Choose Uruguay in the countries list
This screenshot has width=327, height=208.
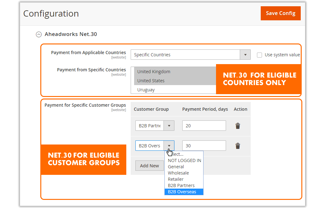tap(175, 90)
